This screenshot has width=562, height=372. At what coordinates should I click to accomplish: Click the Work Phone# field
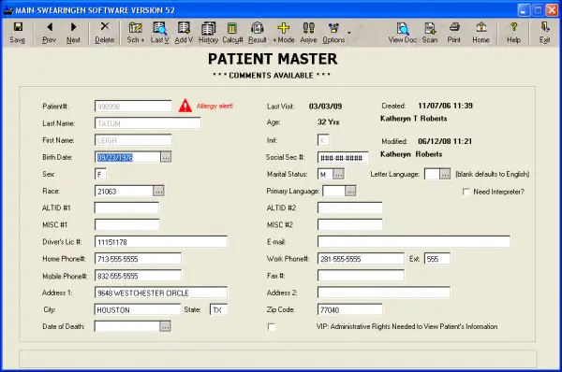(x=361, y=259)
